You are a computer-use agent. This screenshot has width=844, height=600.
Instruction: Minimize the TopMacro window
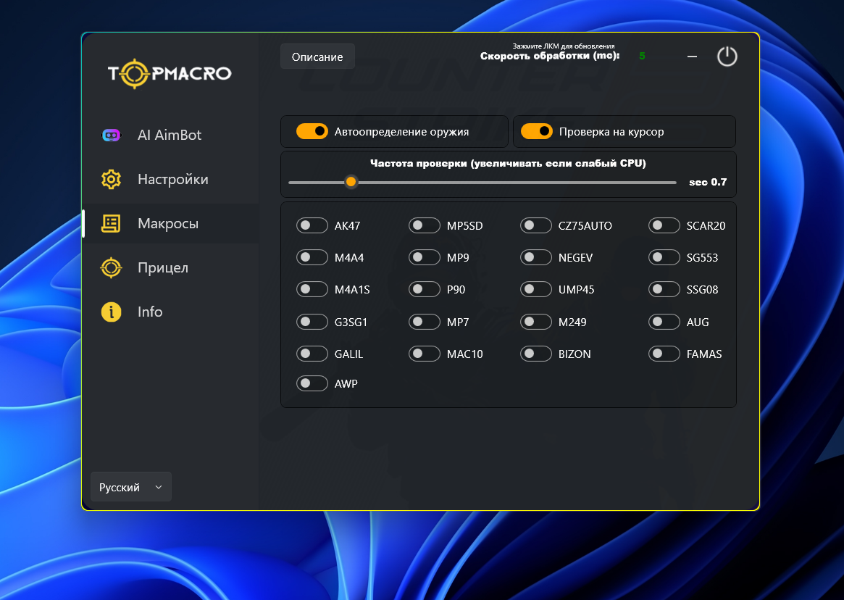click(692, 57)
